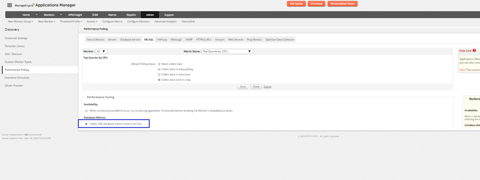Switch to the HAProxy tab
480x180 pixels.
click(x=162, y=39)
